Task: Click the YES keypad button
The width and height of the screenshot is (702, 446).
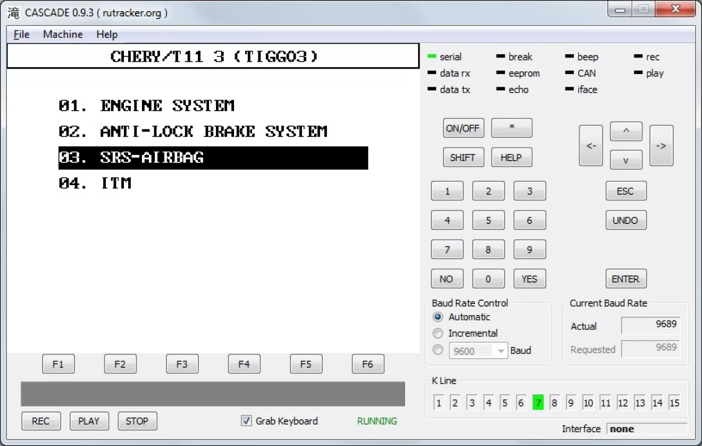Action: pyautogui.click(x=530, y=279)
